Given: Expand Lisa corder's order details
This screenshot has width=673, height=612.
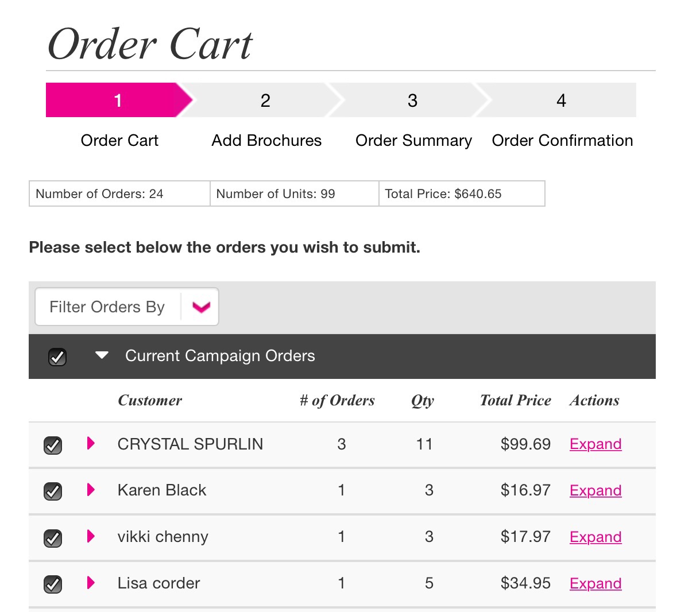Looking at the screenshot, I should [595, 583].
